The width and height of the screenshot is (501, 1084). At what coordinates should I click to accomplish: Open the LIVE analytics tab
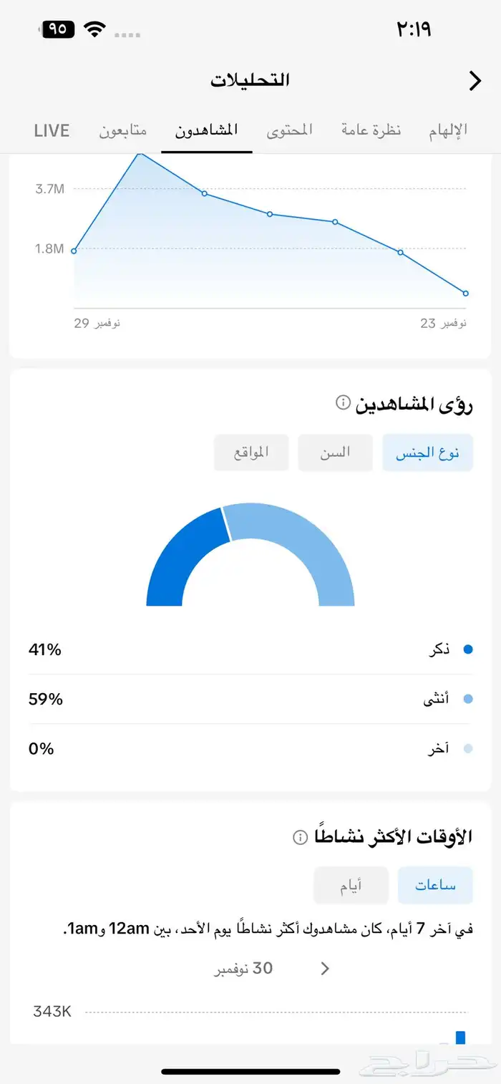point(51,130)
